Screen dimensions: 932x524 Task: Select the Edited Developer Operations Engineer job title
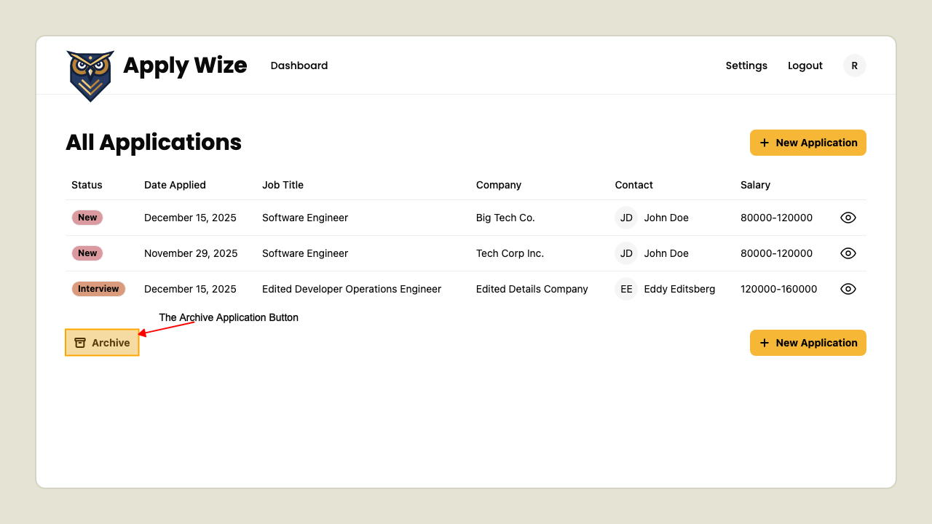click(352, 289)
